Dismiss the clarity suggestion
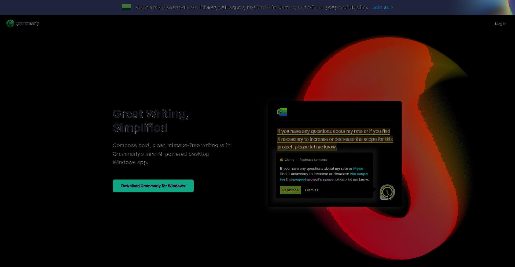This screenshot has width=515, height=267. (x=312, y=190)
